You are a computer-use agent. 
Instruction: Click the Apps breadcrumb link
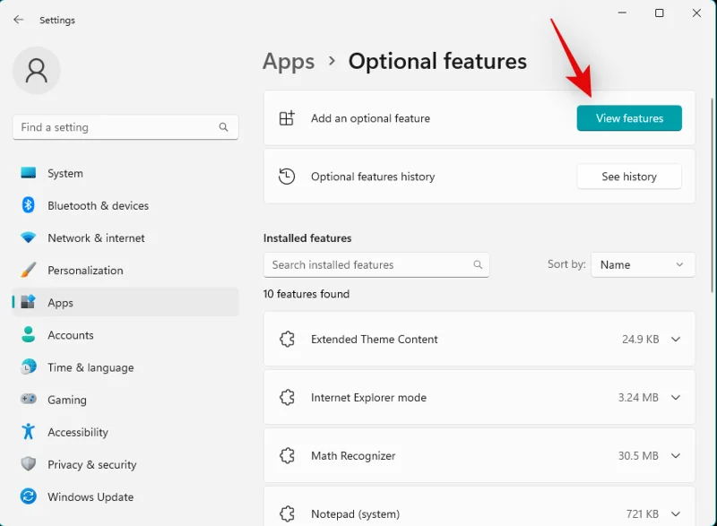(x=289, y=61)
